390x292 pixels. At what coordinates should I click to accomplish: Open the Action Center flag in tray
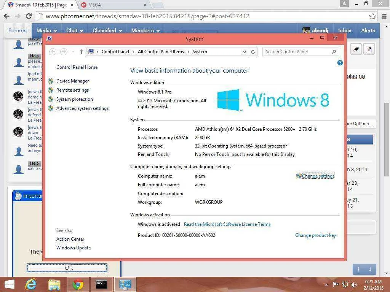[x=336, y=284]
